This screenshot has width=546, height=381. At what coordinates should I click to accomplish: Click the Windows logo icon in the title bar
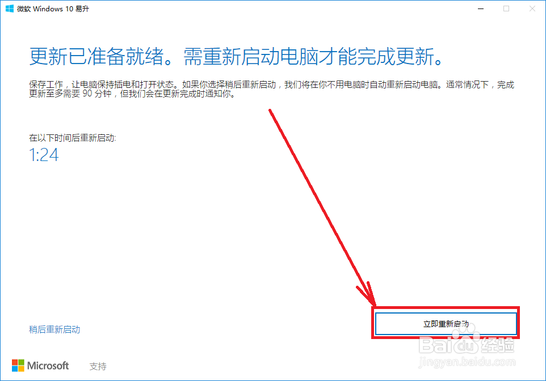click(x=10, y=9)
